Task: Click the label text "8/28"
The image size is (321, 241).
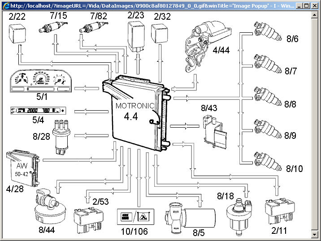Action: (x=41, y=137)
